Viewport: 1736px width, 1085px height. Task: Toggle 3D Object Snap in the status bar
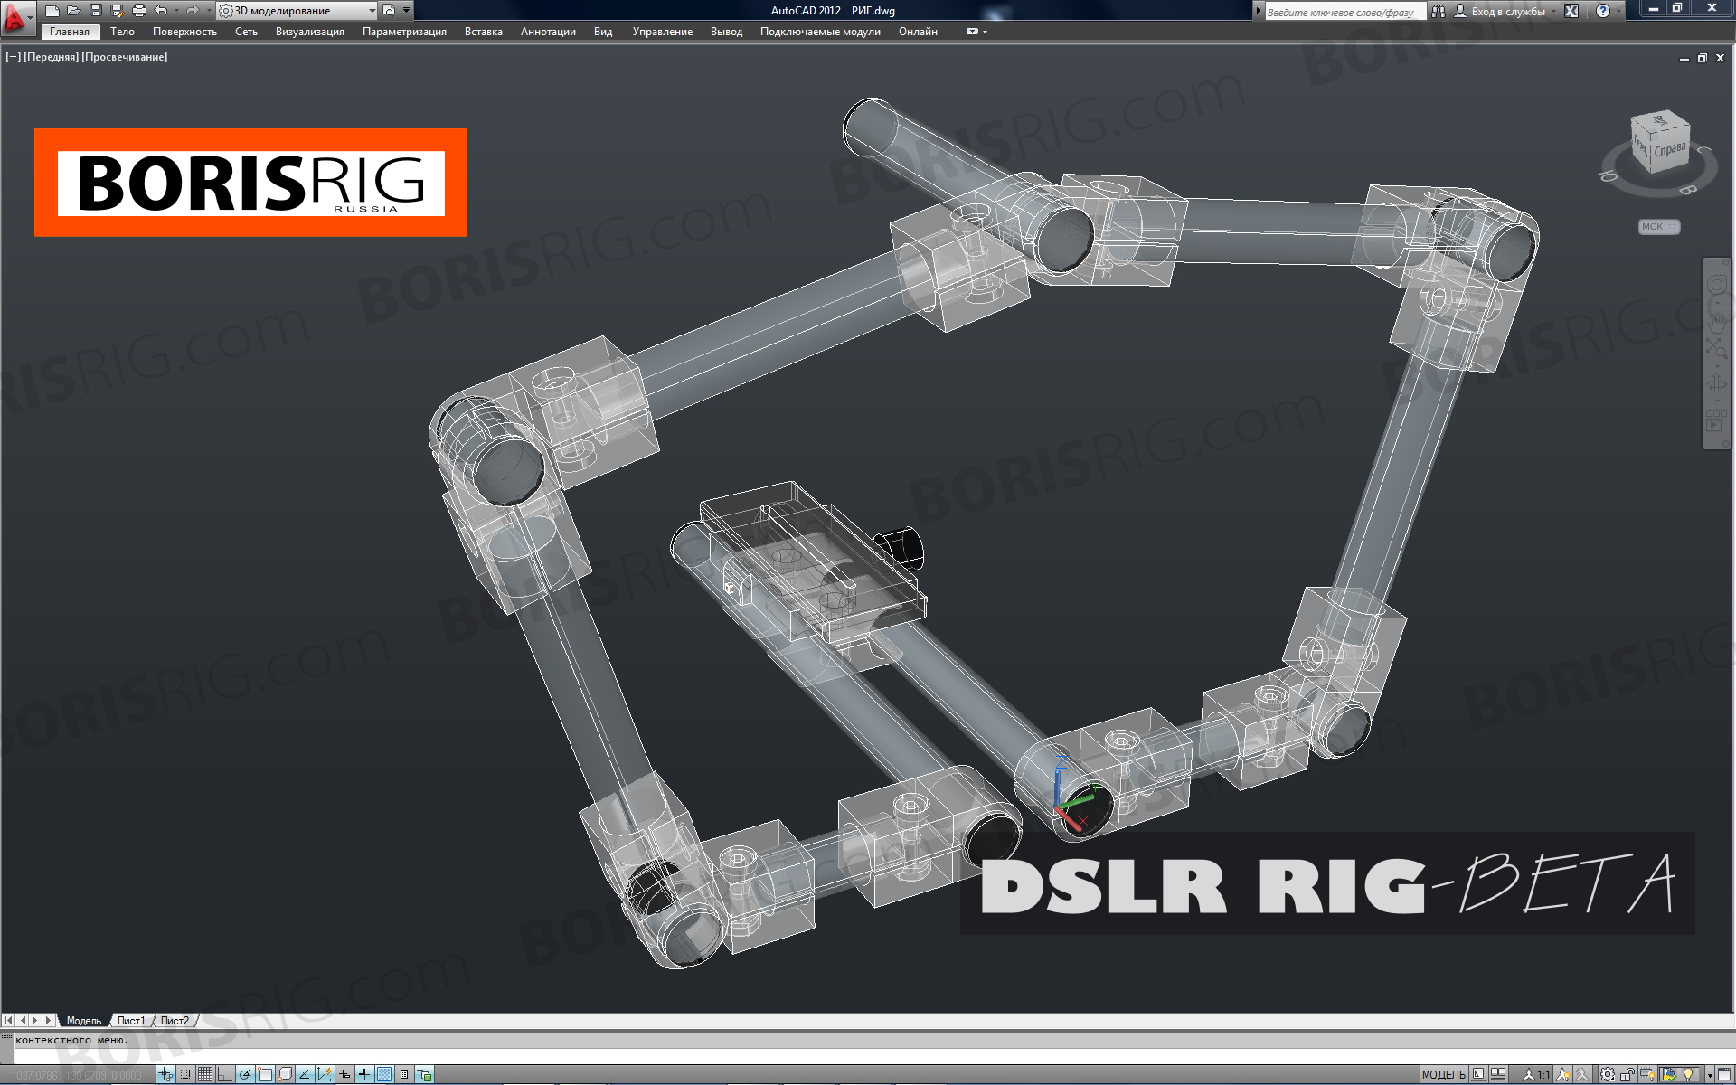tap(285, 1074)
